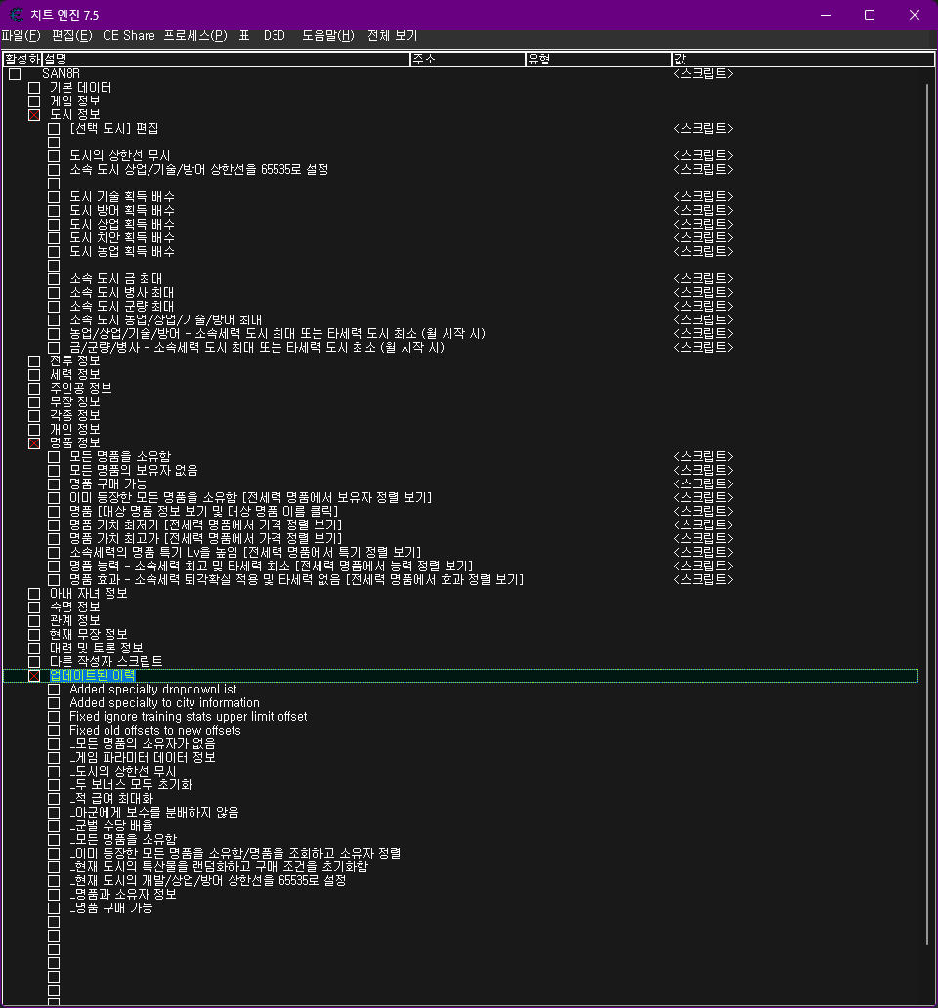Viewport: 938px width, 1008px height.
Task: Open the 파일(F) menu
Action: coord(21,36)
